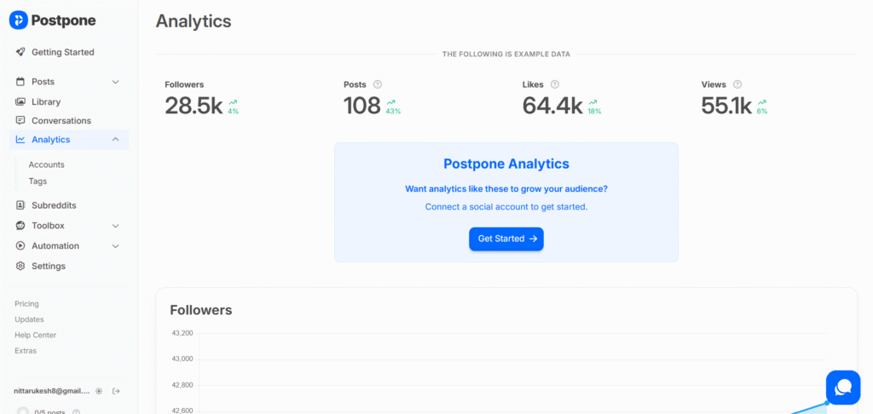Click the Library image icon
The image size is (873, 414).
click(20, 102)
